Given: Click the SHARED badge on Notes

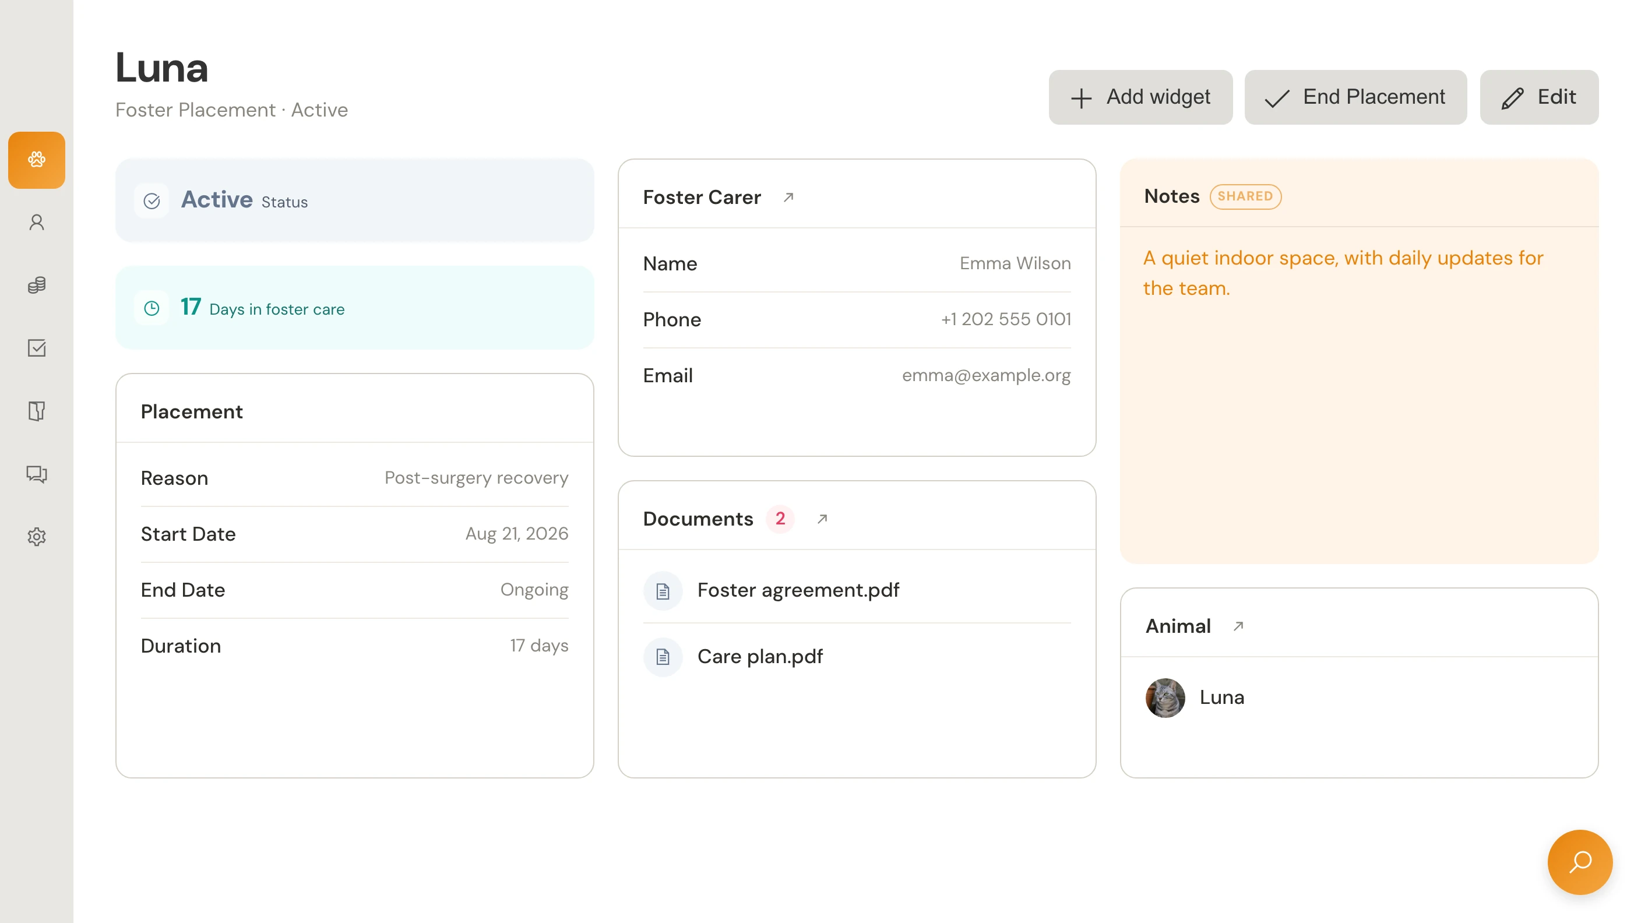Looking at the screenshot, I should (x=1245, y=196).
